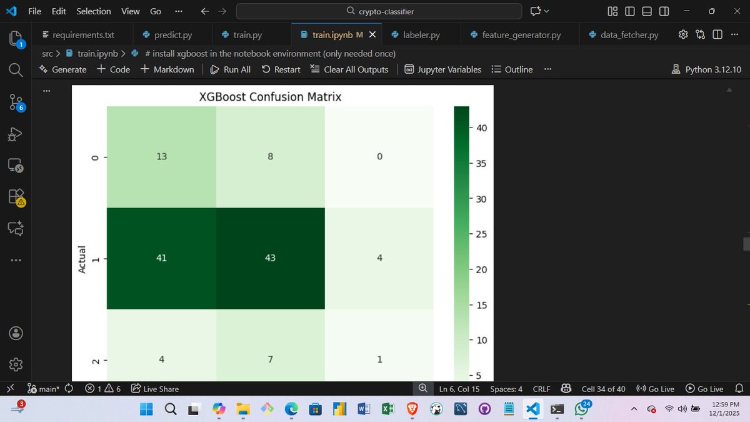Screen dimensions: 750x422
Task: Open the Selection menu
Action: 93,11
